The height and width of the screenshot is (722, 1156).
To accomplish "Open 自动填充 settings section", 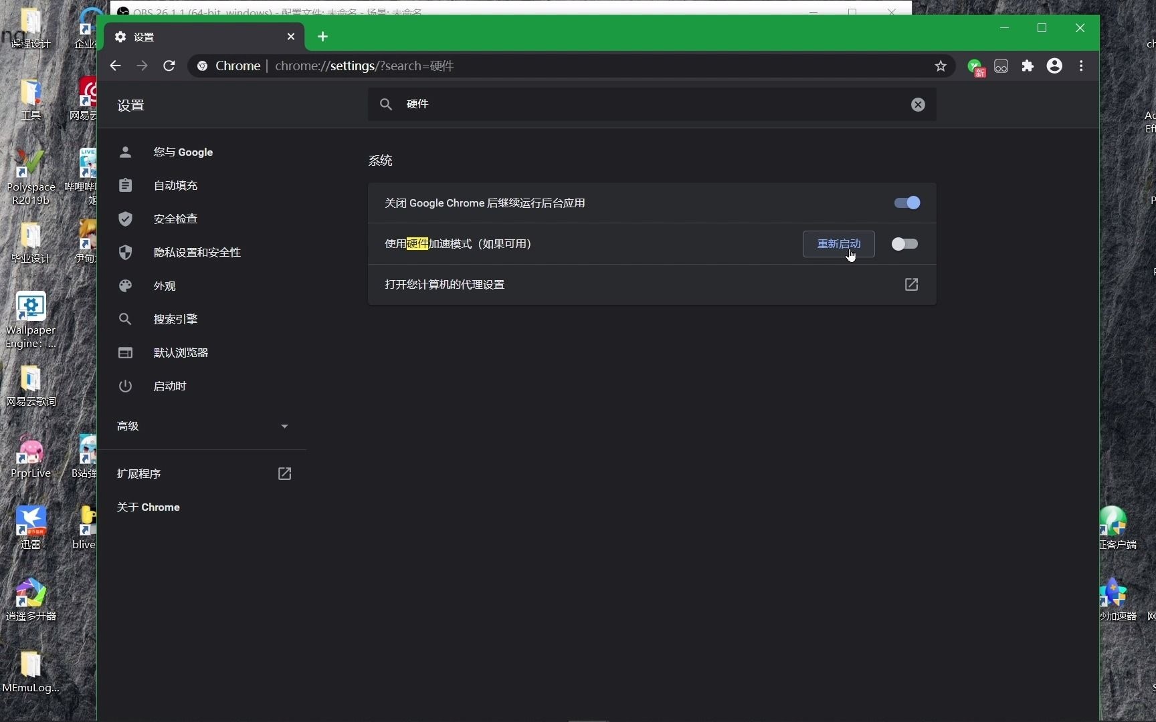I will point(202,185).
